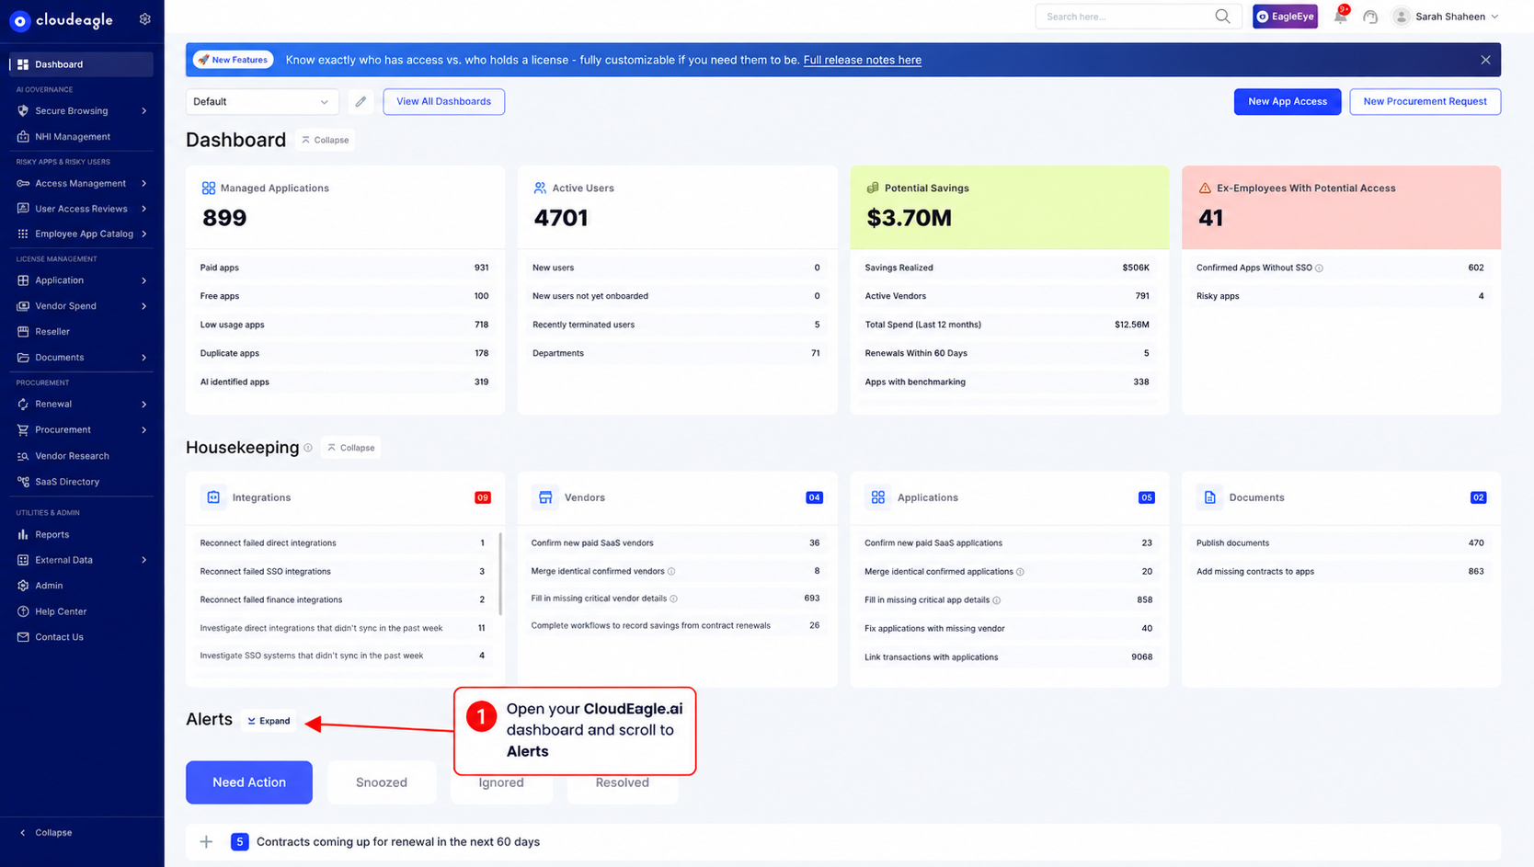Open the Default dashboard dropdown
The image size is (1534, 867).
click(262, 102)
